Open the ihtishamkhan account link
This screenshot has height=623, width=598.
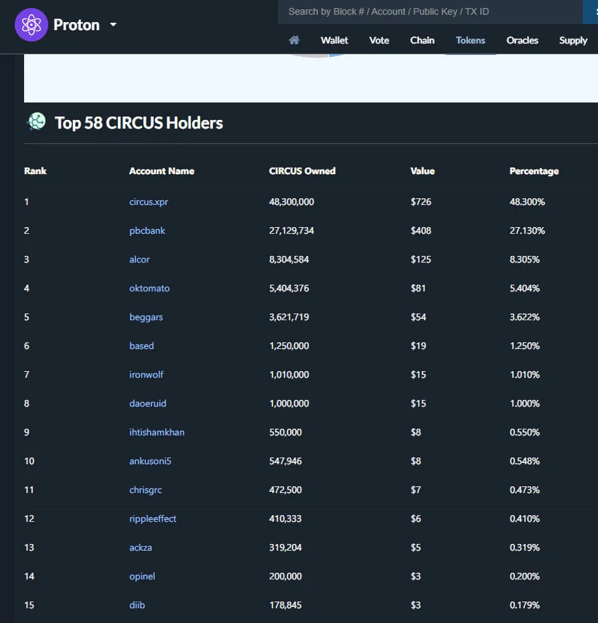tap(157, 432)
